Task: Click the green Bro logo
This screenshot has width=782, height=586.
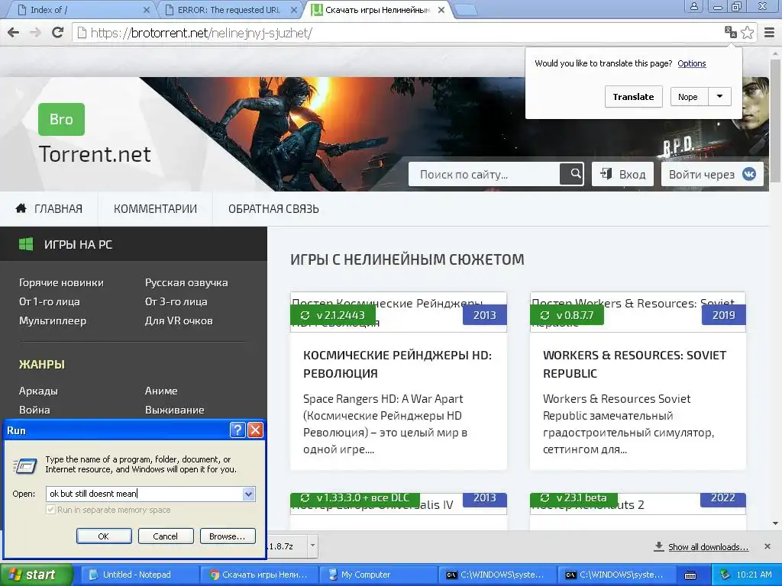Action: [x=61, y=119]
